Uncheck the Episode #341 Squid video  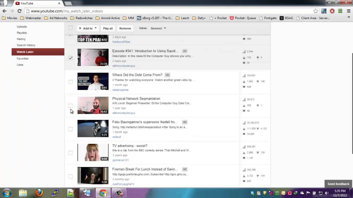point(71,58)
